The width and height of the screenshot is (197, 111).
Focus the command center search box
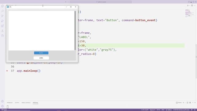click(101, 2)
